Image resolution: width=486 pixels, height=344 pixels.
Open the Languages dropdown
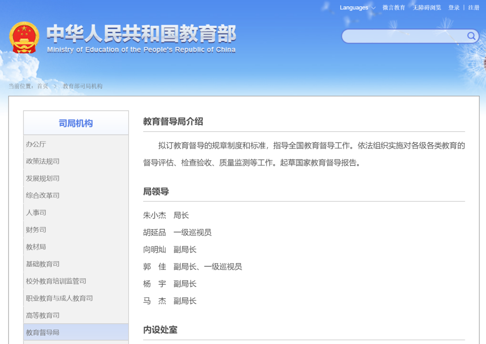[x=353, y=8]
